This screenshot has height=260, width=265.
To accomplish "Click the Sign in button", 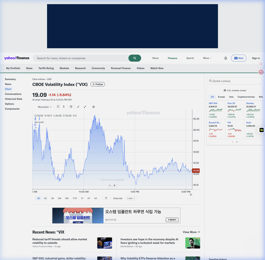I will click(x=256, y=58).
